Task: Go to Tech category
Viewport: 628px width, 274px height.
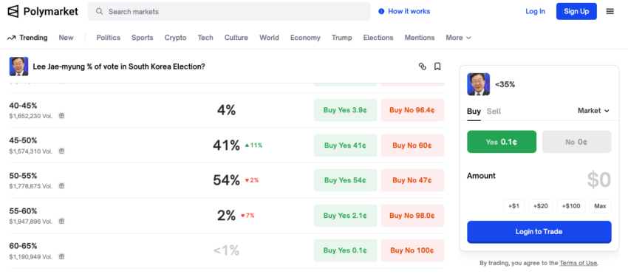Action: click(x=205, y=38)
